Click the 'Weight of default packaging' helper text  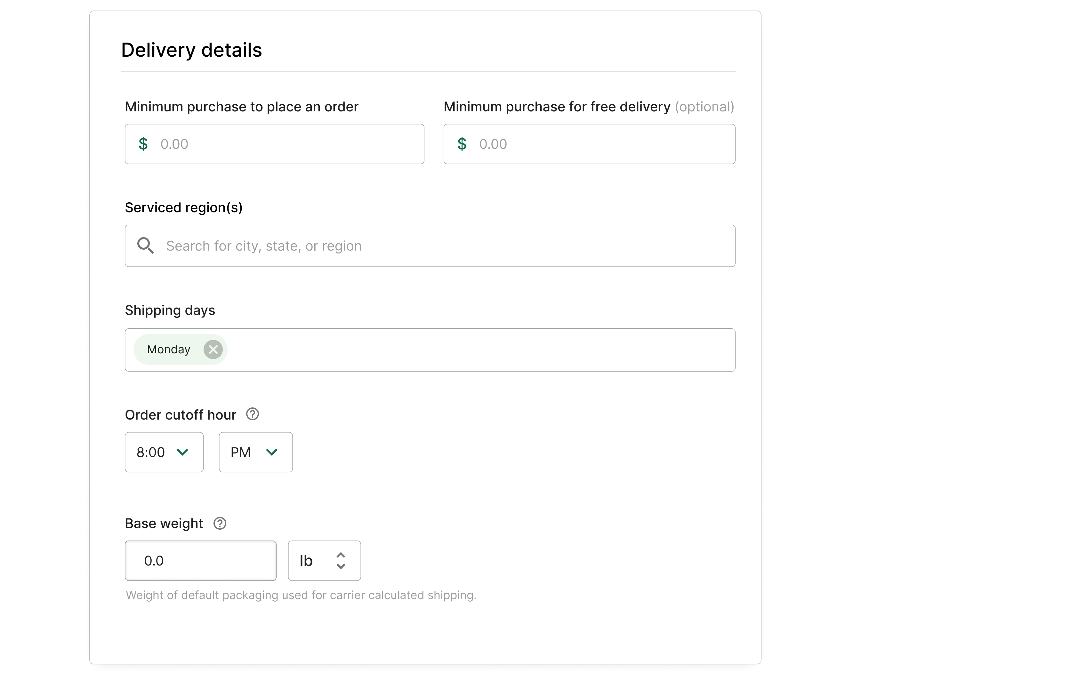(x=301, y=595)
